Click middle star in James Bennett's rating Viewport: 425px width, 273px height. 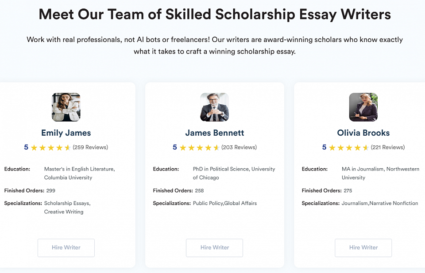[200, 148]
